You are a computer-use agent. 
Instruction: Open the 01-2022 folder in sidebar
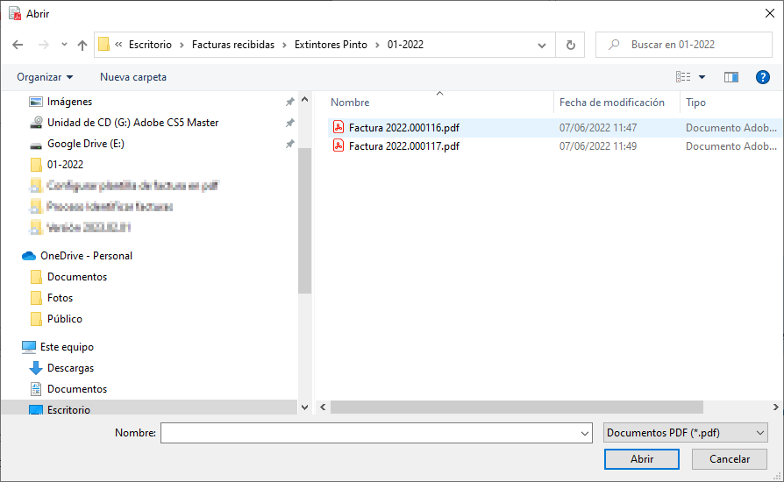click(65, 165)
